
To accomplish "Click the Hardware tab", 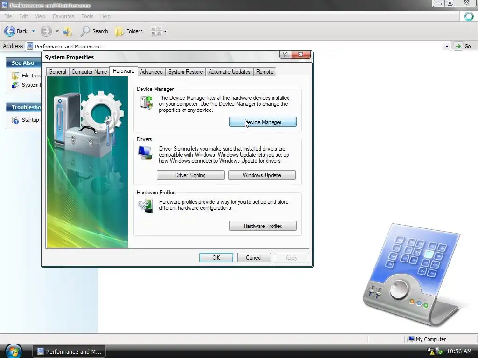I will click(123, 71).
